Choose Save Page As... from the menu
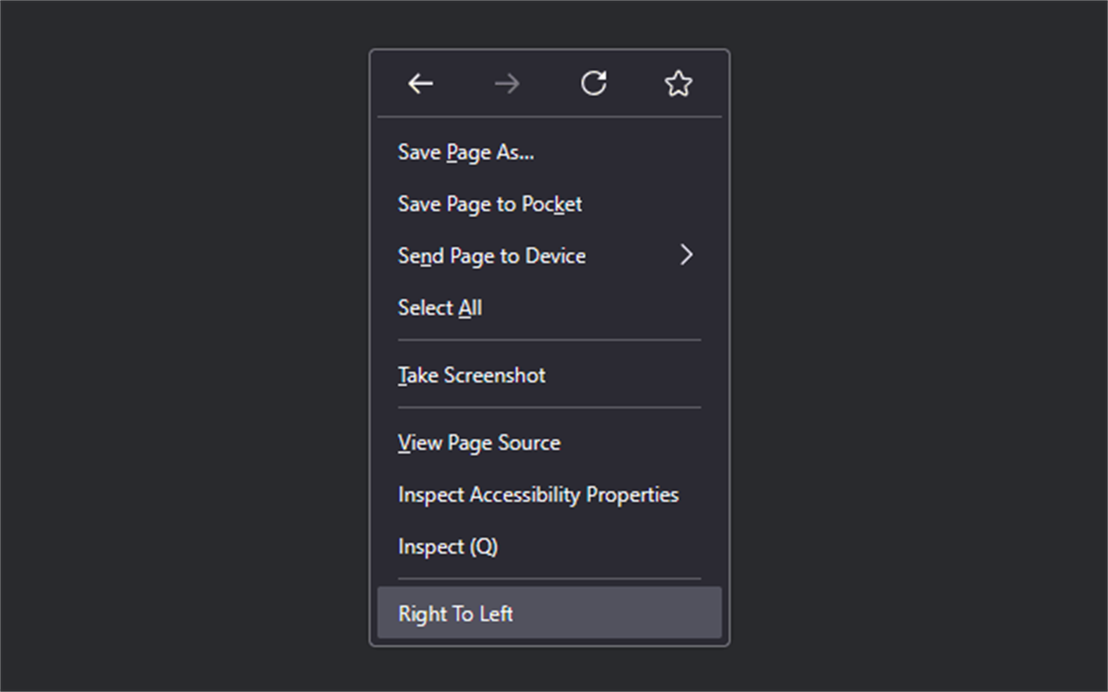1108x692 pixels. point(549,152)
